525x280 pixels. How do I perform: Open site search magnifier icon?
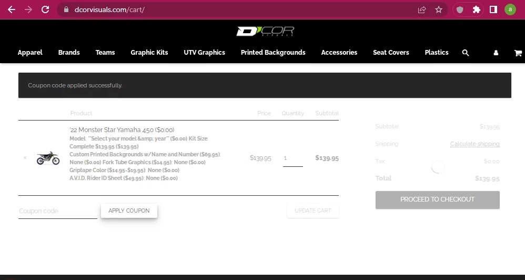pyautogui.click(x=466, y=53)
